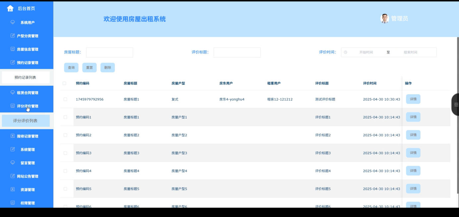
Task: Check the row for 预约编码1
Action: [65, 117]
